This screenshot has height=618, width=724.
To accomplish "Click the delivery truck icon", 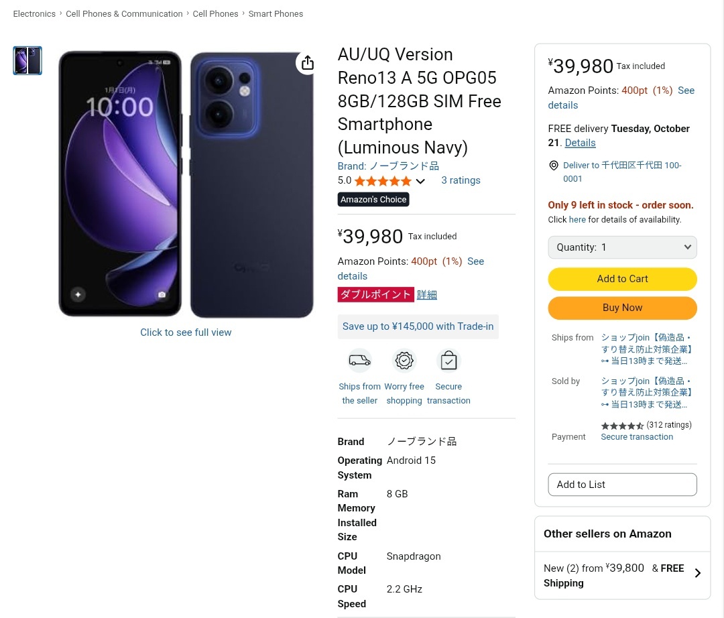I will (359, 361).
